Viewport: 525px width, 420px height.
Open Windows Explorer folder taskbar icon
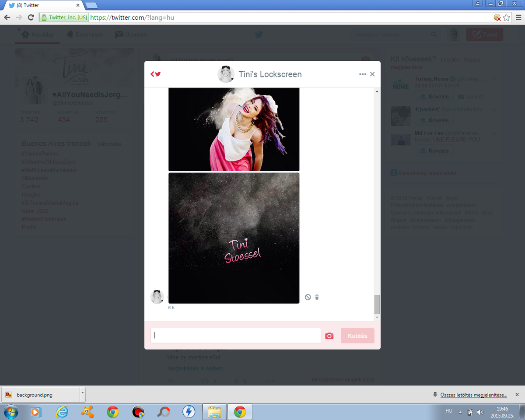(214, 412)
